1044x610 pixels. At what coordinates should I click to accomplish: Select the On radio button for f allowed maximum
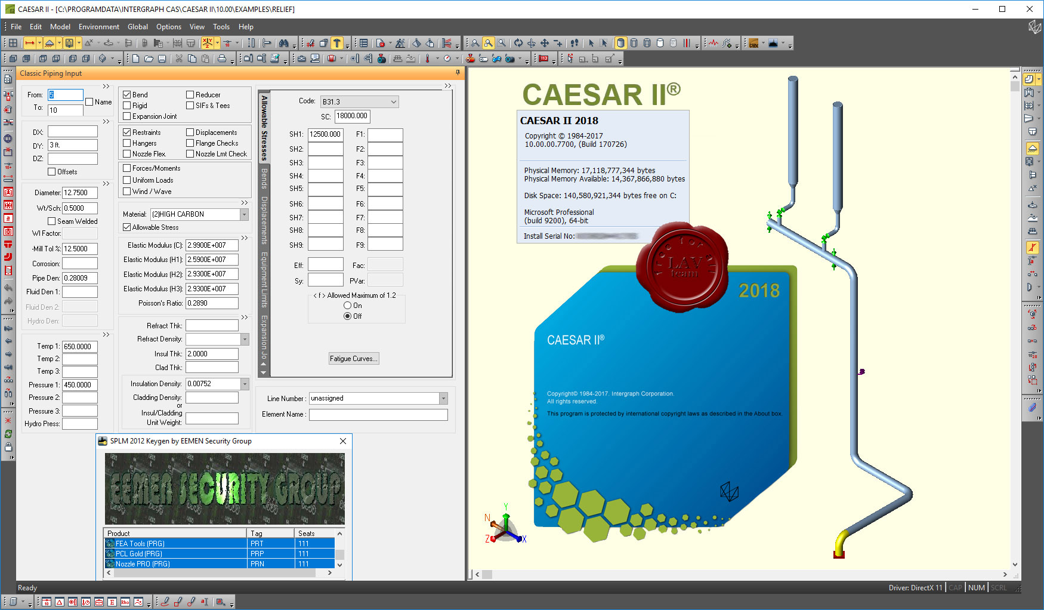pos(347,305)
